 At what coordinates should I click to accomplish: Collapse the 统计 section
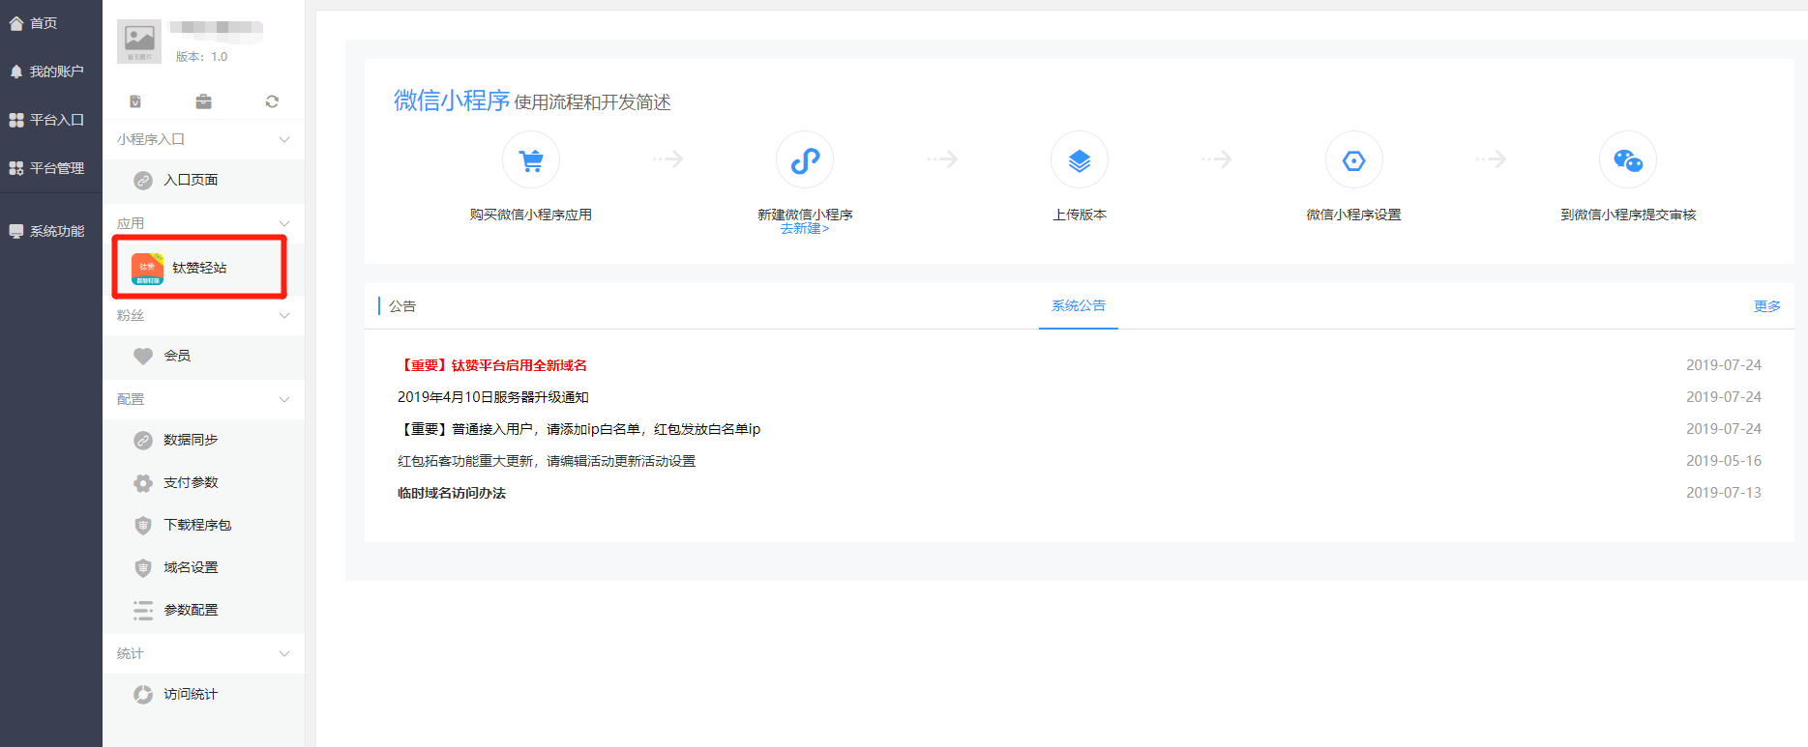coord(203,653)
